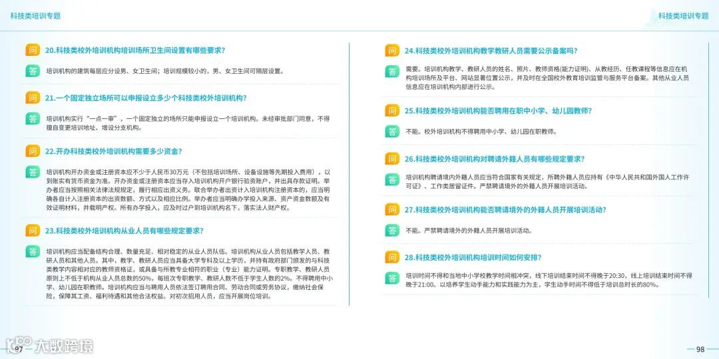Click the green 答 icon under question 22

(x=32, y=172)
